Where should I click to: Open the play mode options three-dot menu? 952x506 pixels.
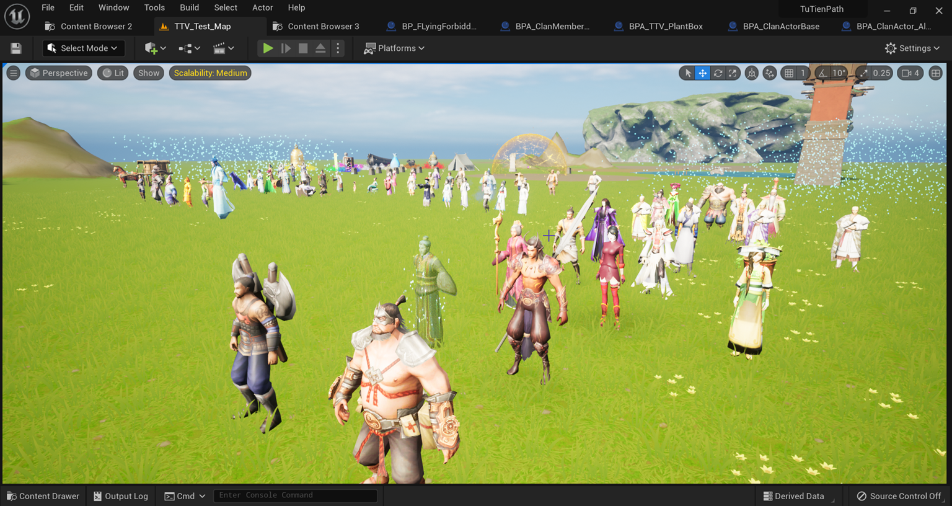pyautogui.click(x=338, y=48)
